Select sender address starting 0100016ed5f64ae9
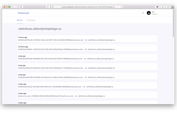Image resolution: width=177 pixels, height=113 pixels. (x=50, y=59)
